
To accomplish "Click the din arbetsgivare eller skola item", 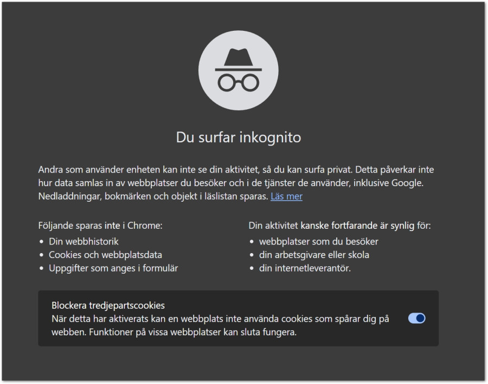I will 314,255.
